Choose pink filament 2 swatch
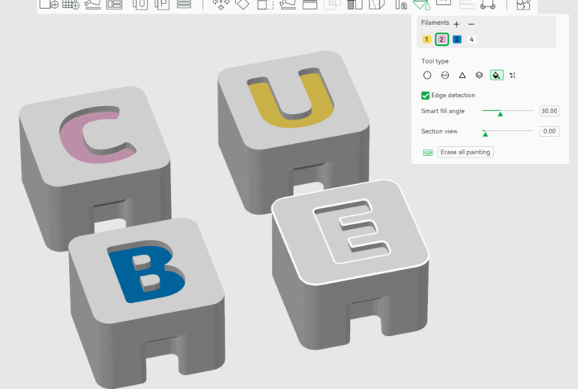The image size is (578, 389). pyautogui.click(x=442, y=39)
